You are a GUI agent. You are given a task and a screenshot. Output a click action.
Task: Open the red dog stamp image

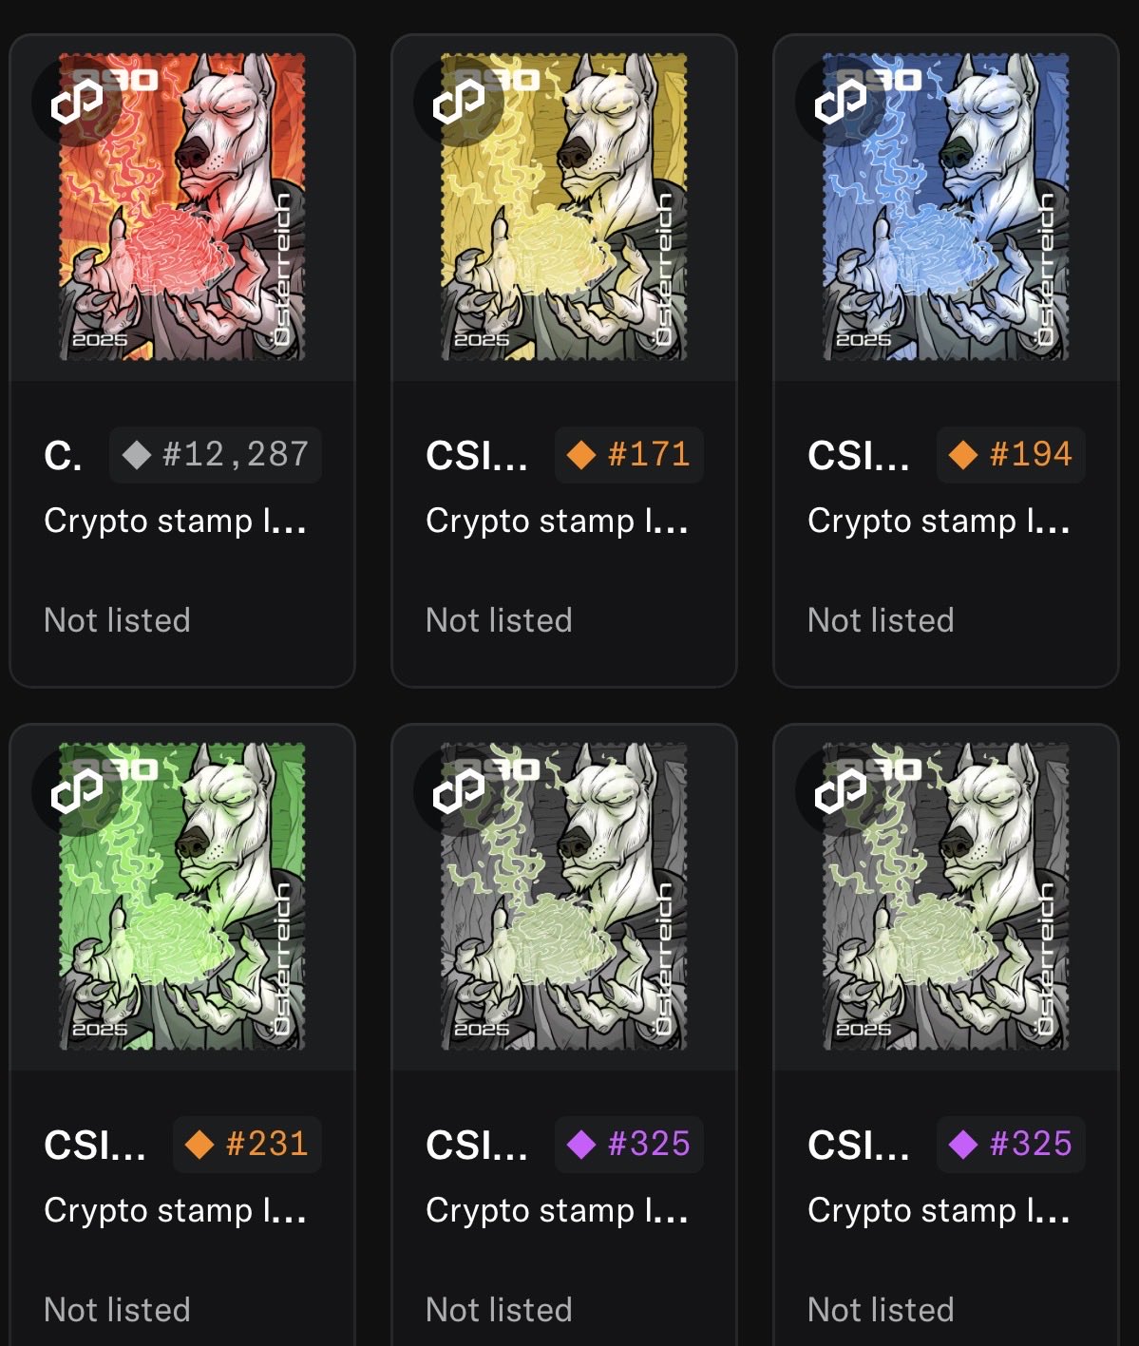pos(182,207)
